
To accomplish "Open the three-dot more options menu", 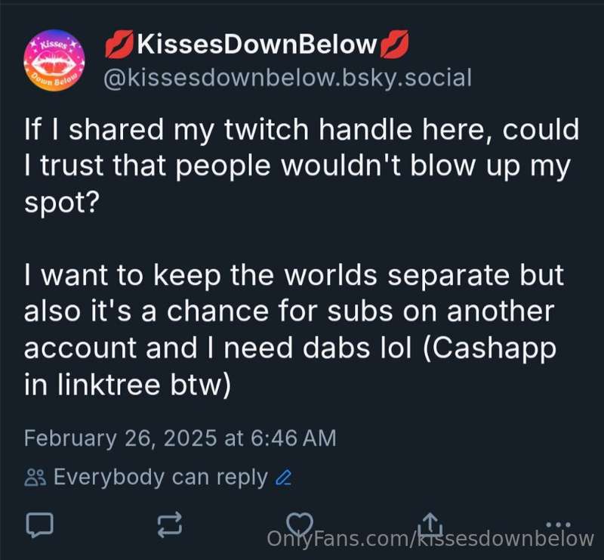I will pos(558,524).
